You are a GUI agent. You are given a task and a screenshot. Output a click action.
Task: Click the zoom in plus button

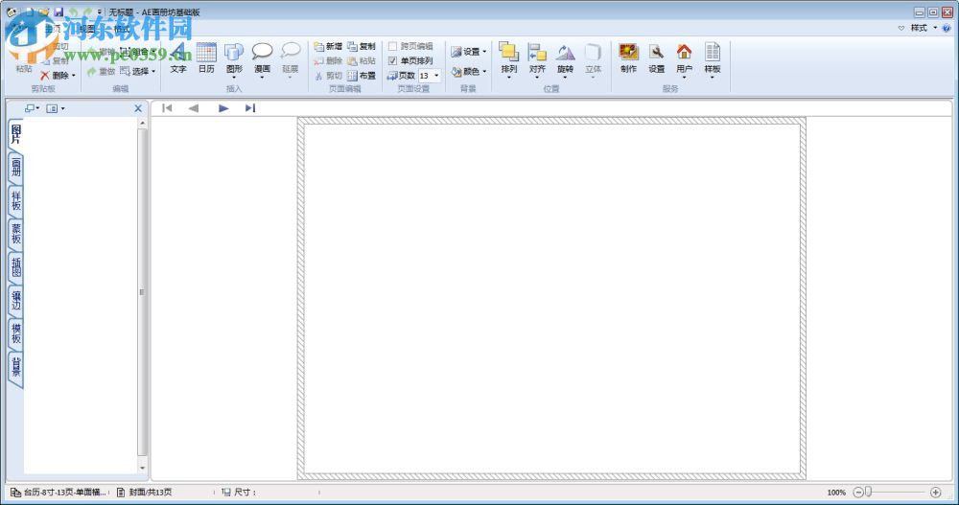click(935, 493)
